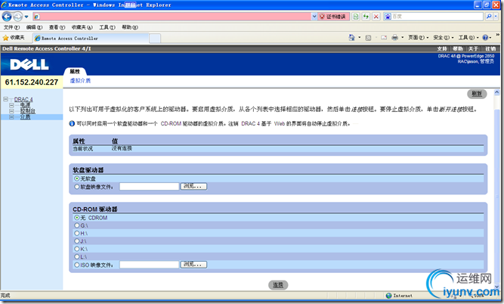
Task: Click the magnifier search button
Action: click(489, 17)
